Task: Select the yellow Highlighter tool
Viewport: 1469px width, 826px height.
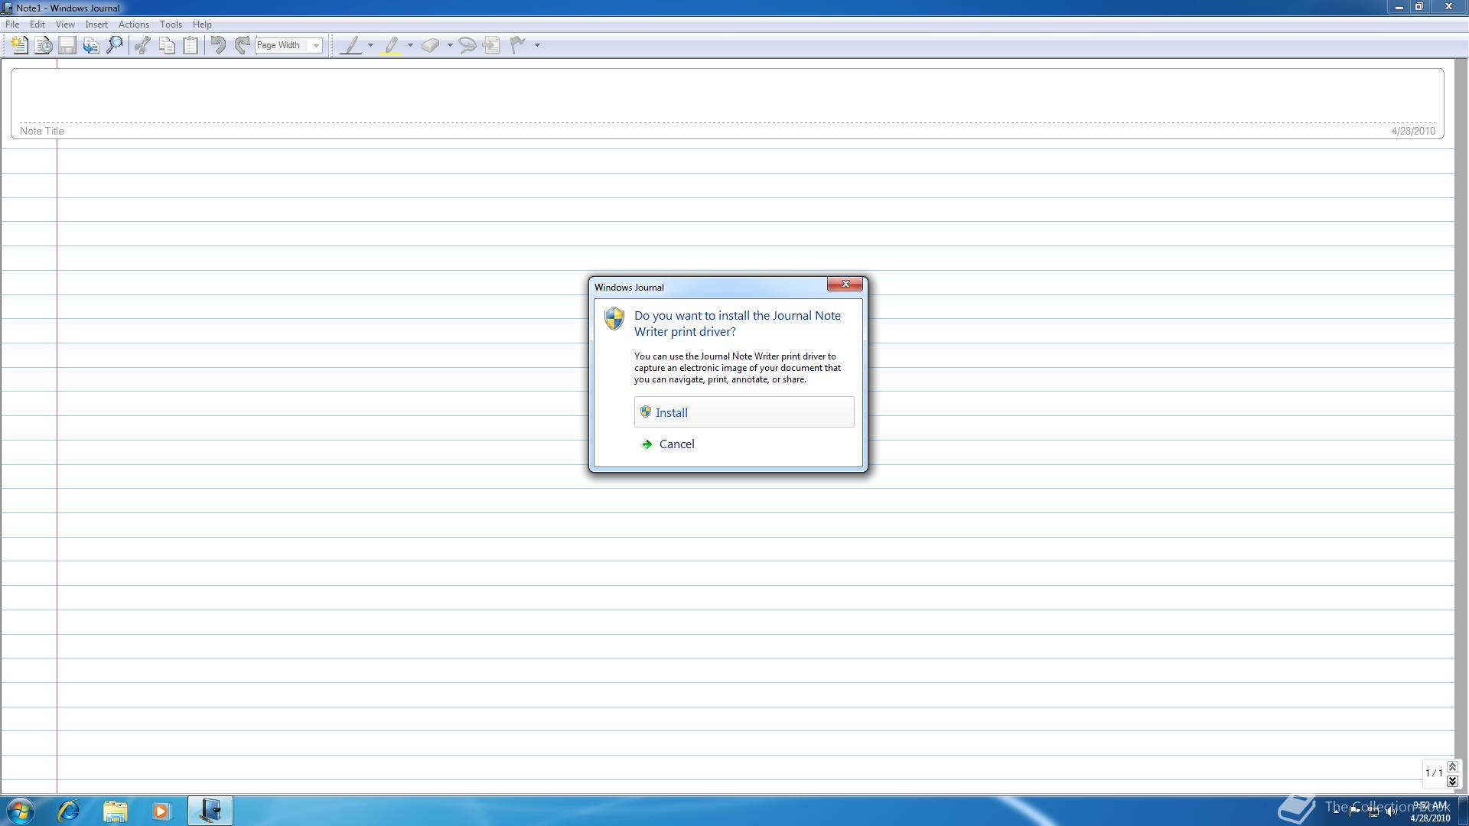Action: pos(391,45)
